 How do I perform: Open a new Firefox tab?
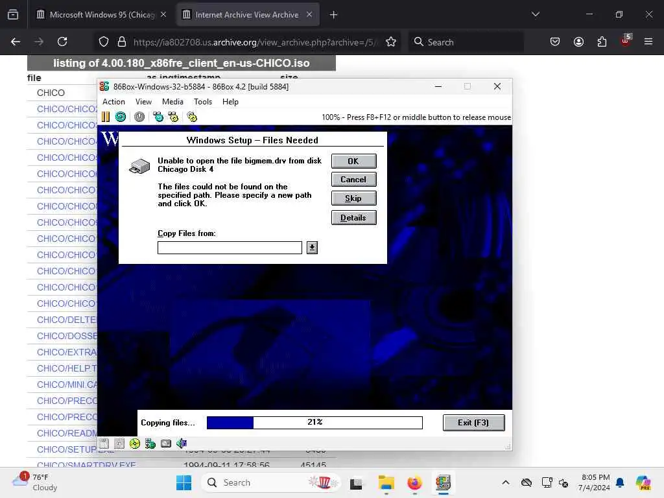pos(334,15)
